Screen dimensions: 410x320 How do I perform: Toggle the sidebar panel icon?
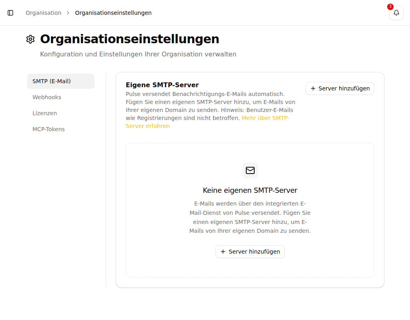[x=10, y=13]
